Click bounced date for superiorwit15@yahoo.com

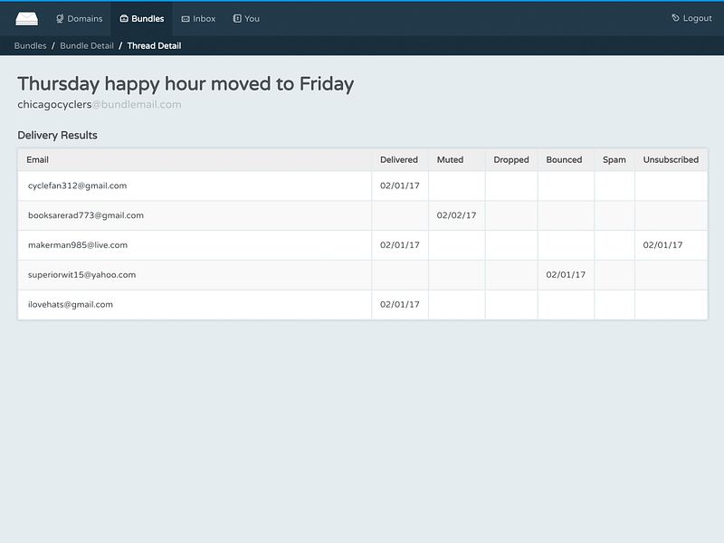coord(566,275)
